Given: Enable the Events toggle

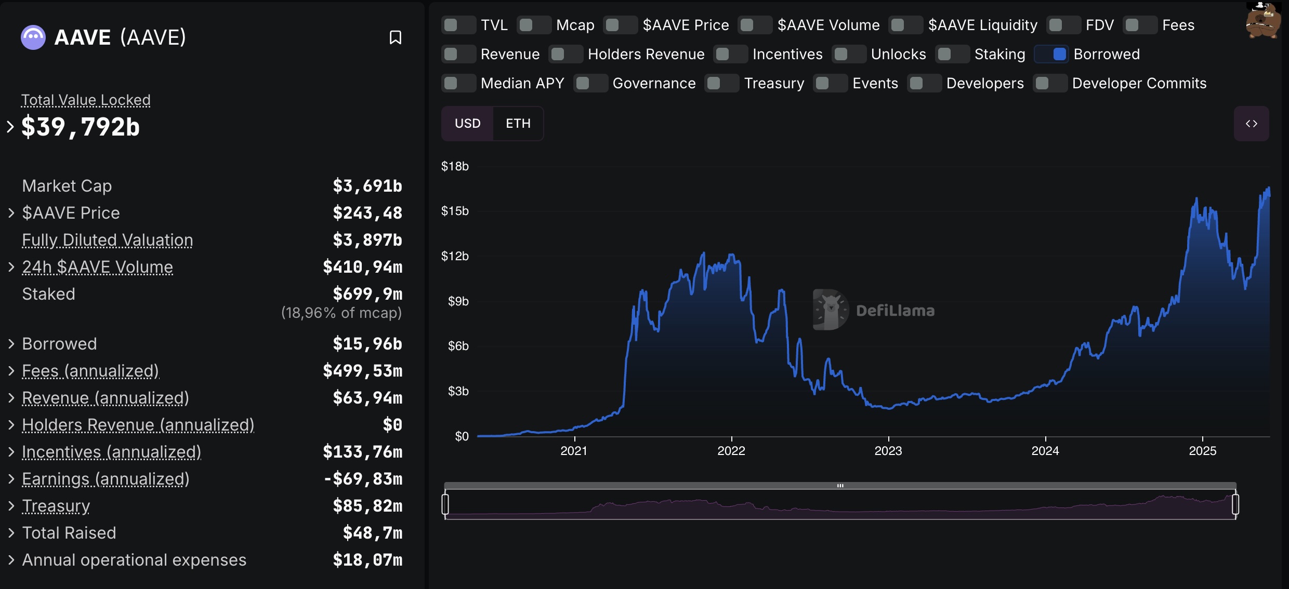Looking at the screenshot, I should (x=831, y=83).
